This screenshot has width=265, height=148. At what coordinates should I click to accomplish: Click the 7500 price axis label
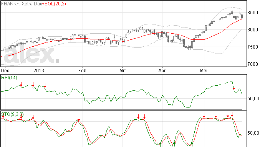click(x=253, y=47)
